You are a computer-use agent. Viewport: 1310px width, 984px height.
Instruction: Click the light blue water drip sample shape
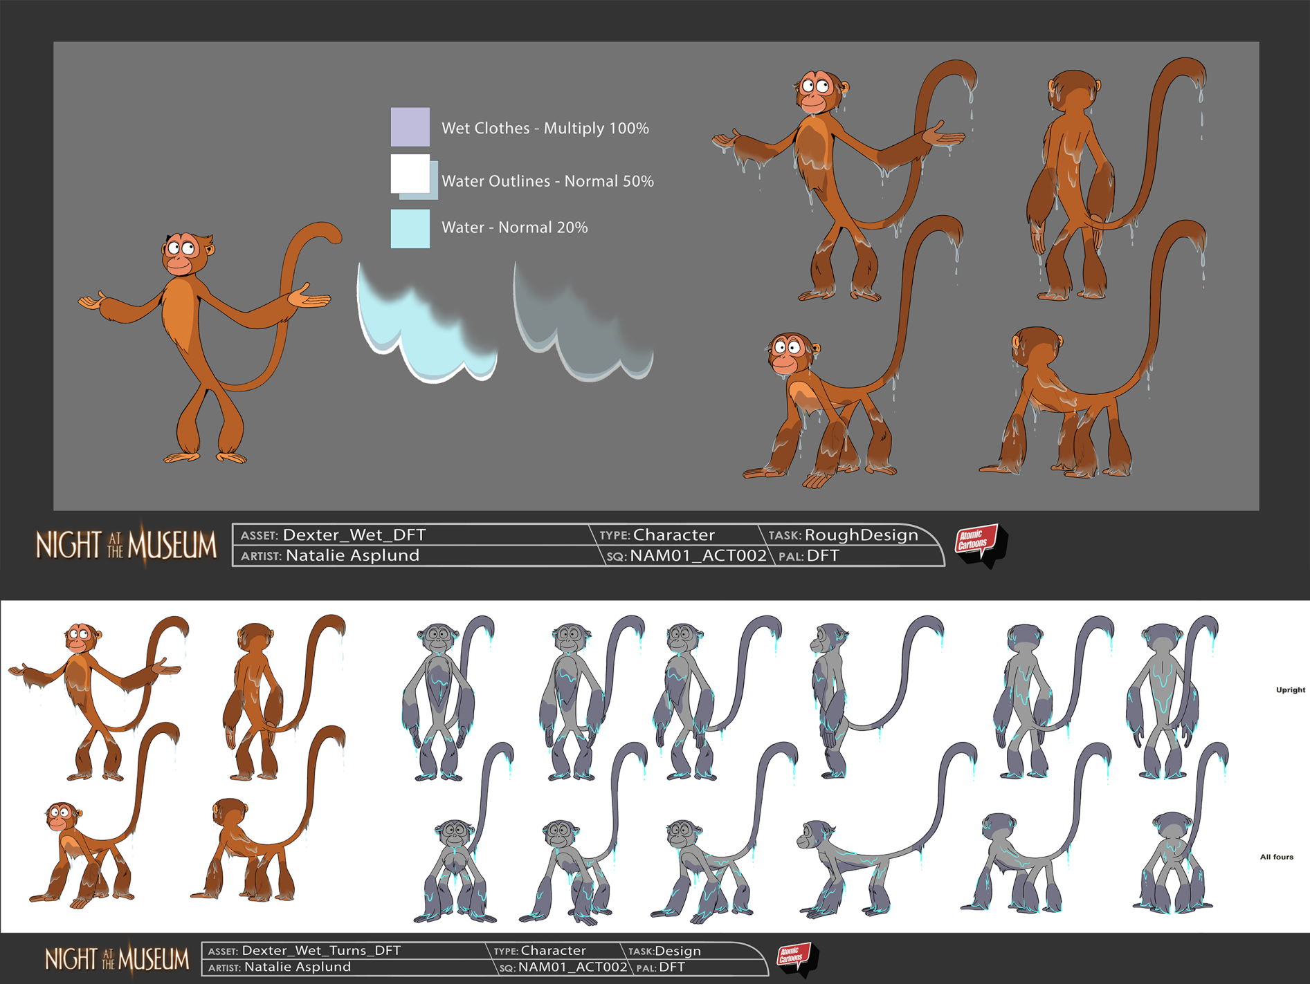pyautogui.click(x=426, y=322)
